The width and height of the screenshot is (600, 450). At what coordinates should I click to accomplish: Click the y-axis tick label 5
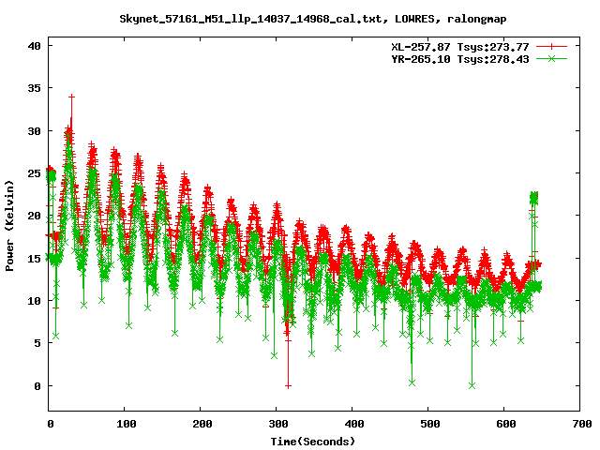pyautogui.click(x=37, y=343)
